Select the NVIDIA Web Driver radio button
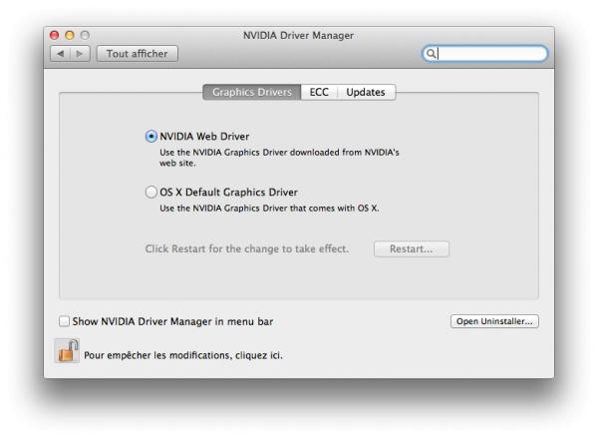This screenshot has width=598, height=439. tap(151, 137)
